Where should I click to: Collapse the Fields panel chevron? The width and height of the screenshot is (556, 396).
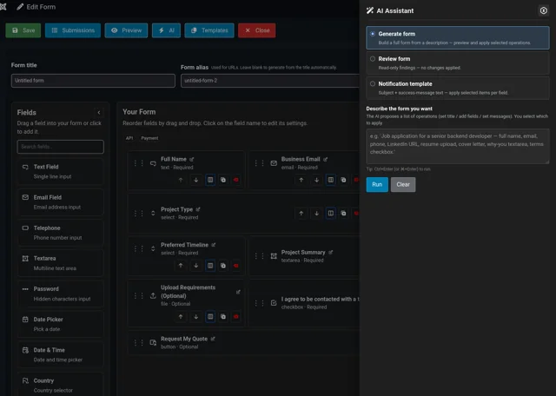tap(99, 112)
